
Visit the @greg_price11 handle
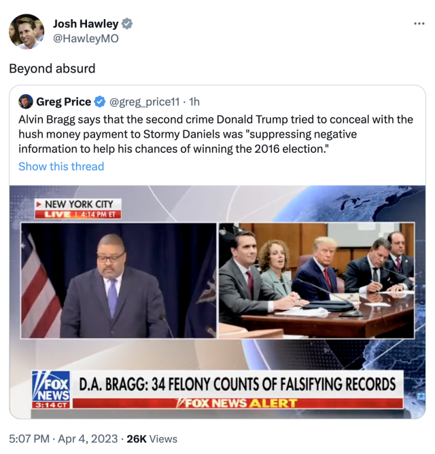[144, 102]
